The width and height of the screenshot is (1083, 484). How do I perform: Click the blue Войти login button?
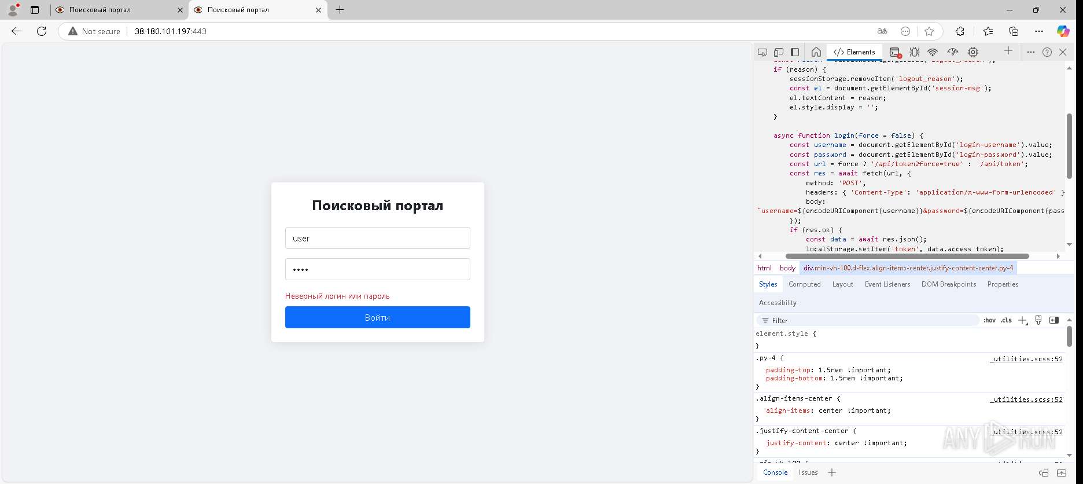[x=377, y=317]
